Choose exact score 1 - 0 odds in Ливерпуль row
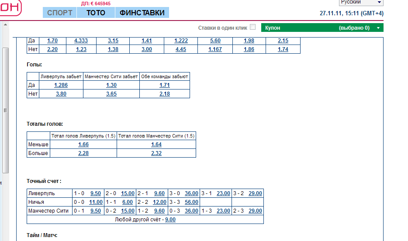Screen dimensions: 408x241 [x=96, y=193]
